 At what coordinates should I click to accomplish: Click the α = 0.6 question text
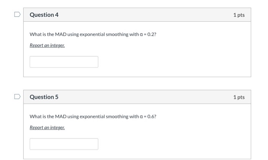pyautogui.click(x=147, y=117)
